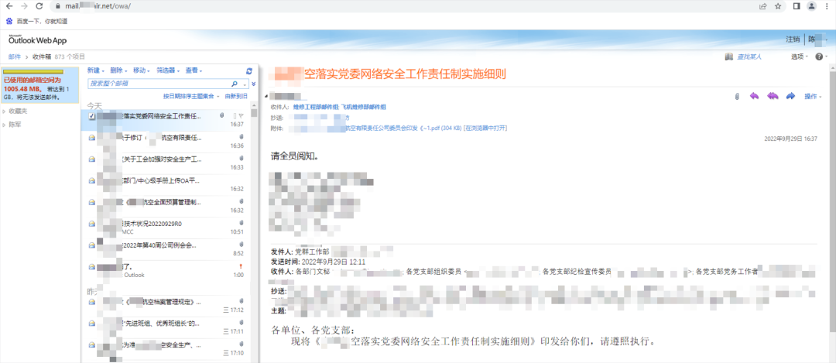
Task: Open the 百度一下 bookmark
Action: point(37,22)
